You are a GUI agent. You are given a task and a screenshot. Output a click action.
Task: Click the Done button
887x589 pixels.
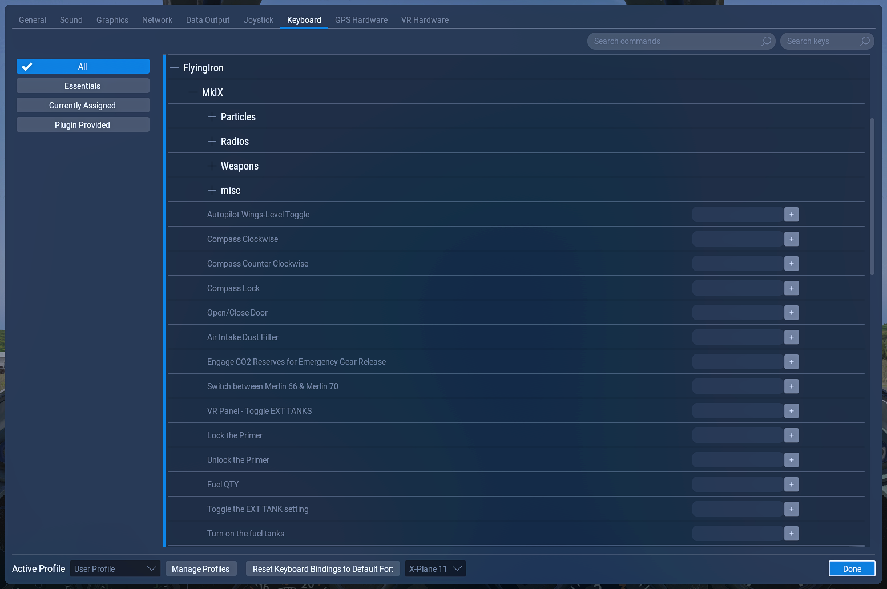tap(852, 569)
